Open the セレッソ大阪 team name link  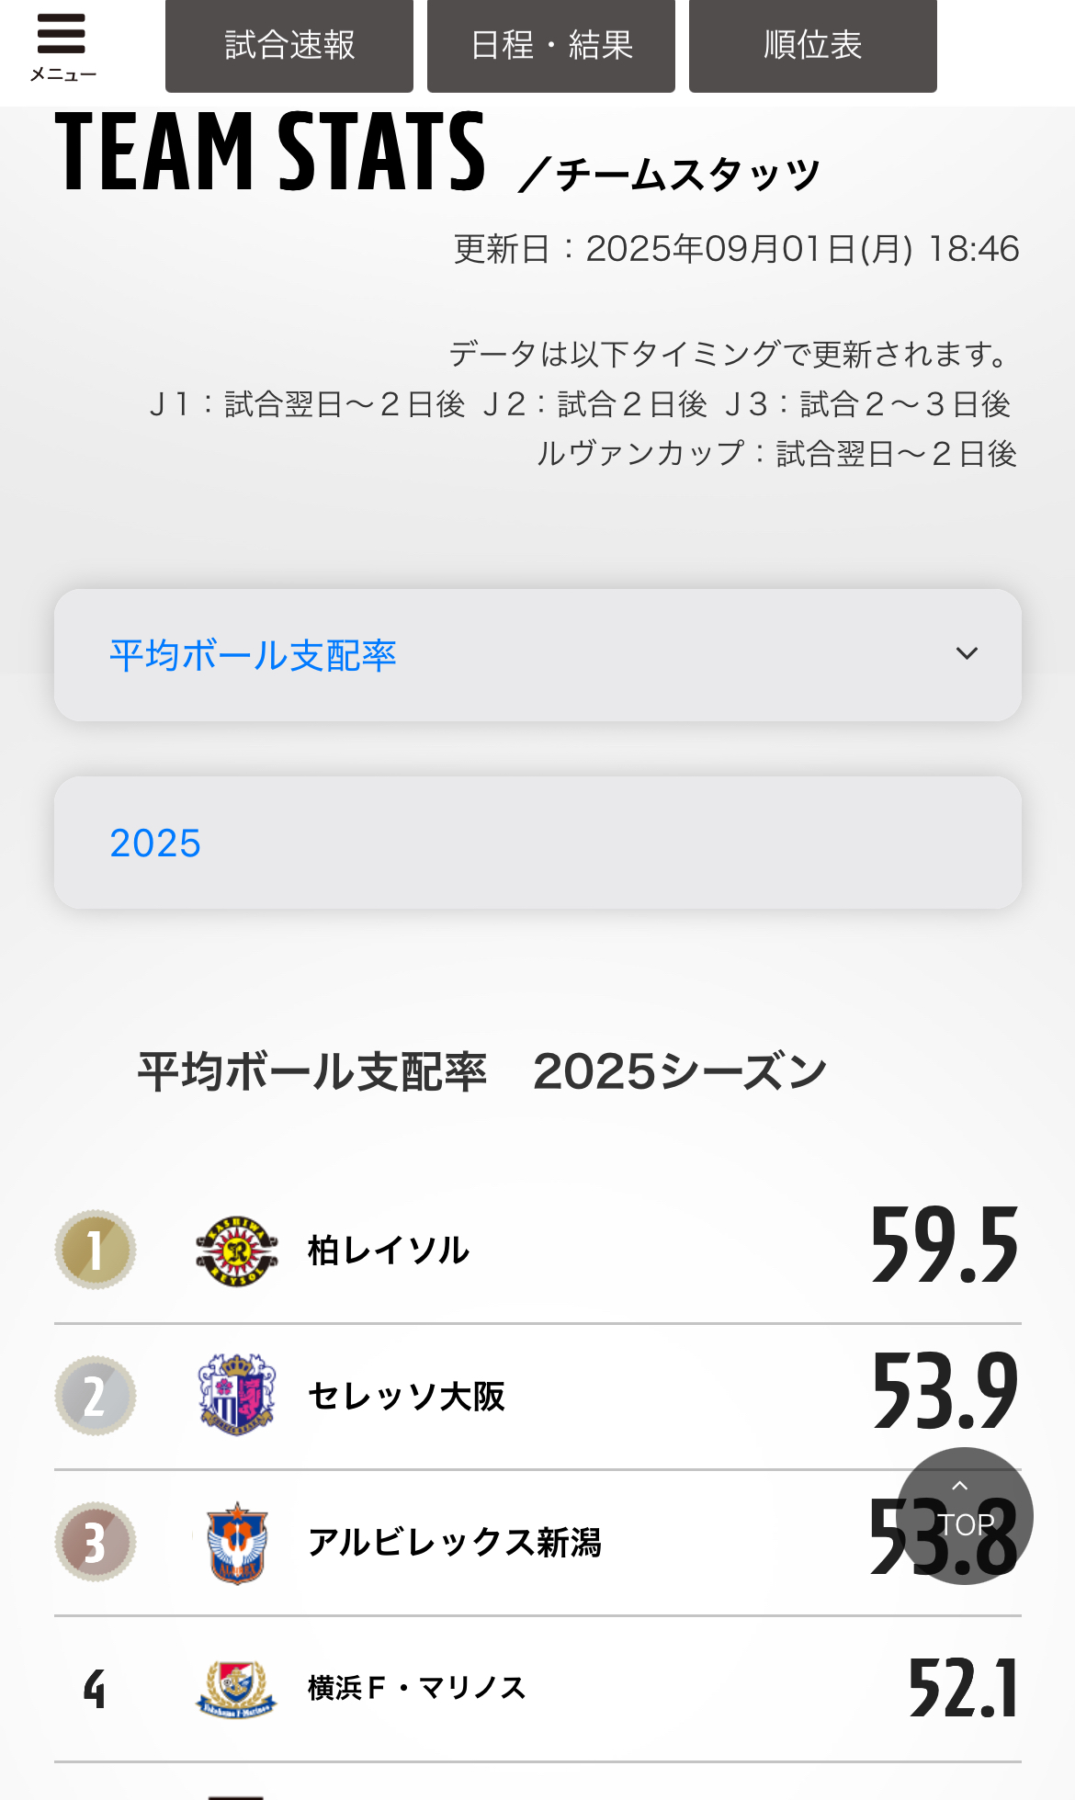406,1397
